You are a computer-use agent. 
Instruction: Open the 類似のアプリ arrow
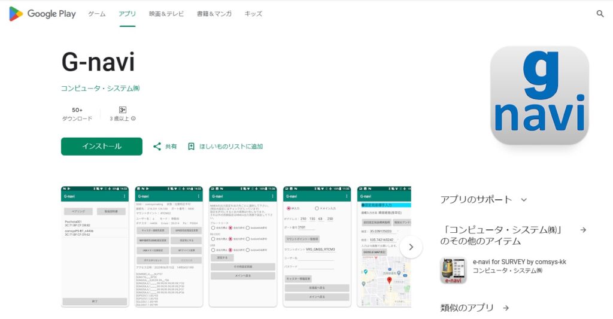pos(506,308)
